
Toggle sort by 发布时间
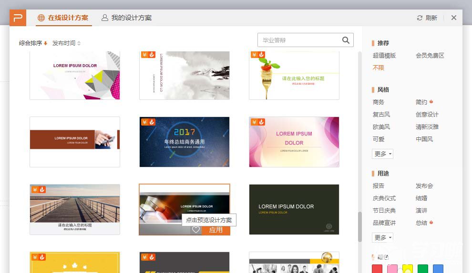coord(66,43)
